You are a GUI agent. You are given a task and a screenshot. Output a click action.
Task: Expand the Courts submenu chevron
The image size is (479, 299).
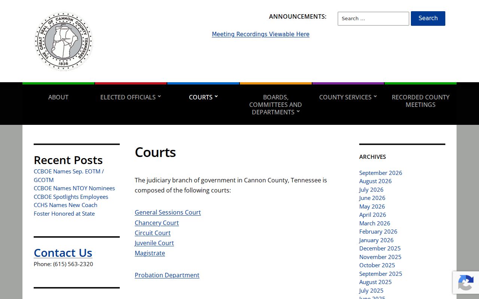[216, 96]
